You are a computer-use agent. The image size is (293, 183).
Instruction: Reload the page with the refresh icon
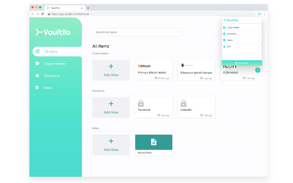pyautogui.click(x=43, y=14)
